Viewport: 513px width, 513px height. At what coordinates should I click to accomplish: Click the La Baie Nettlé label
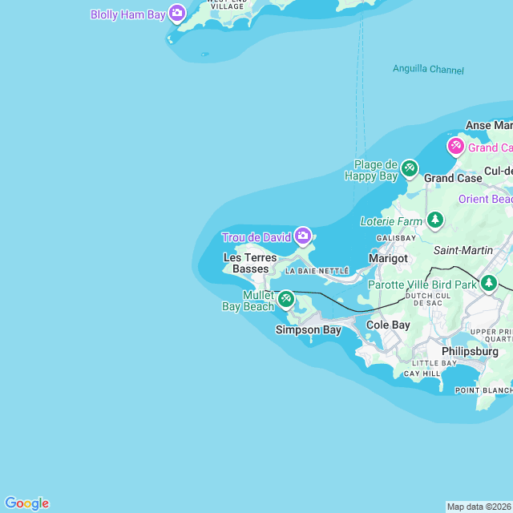click(317, 271)
